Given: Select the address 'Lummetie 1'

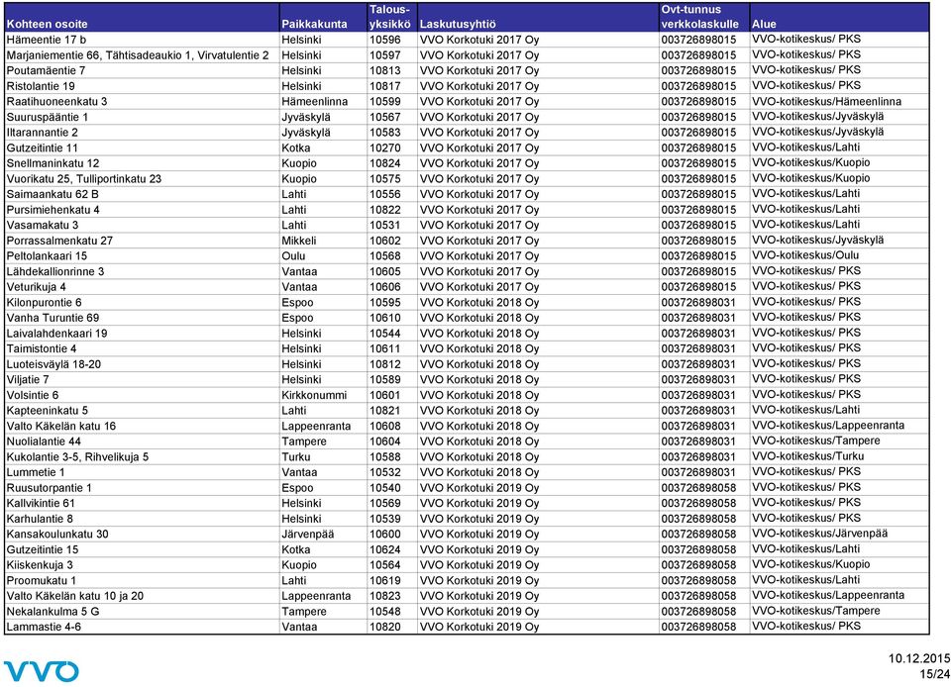Looking at the screenshot, I should click(x=36, y=472).
